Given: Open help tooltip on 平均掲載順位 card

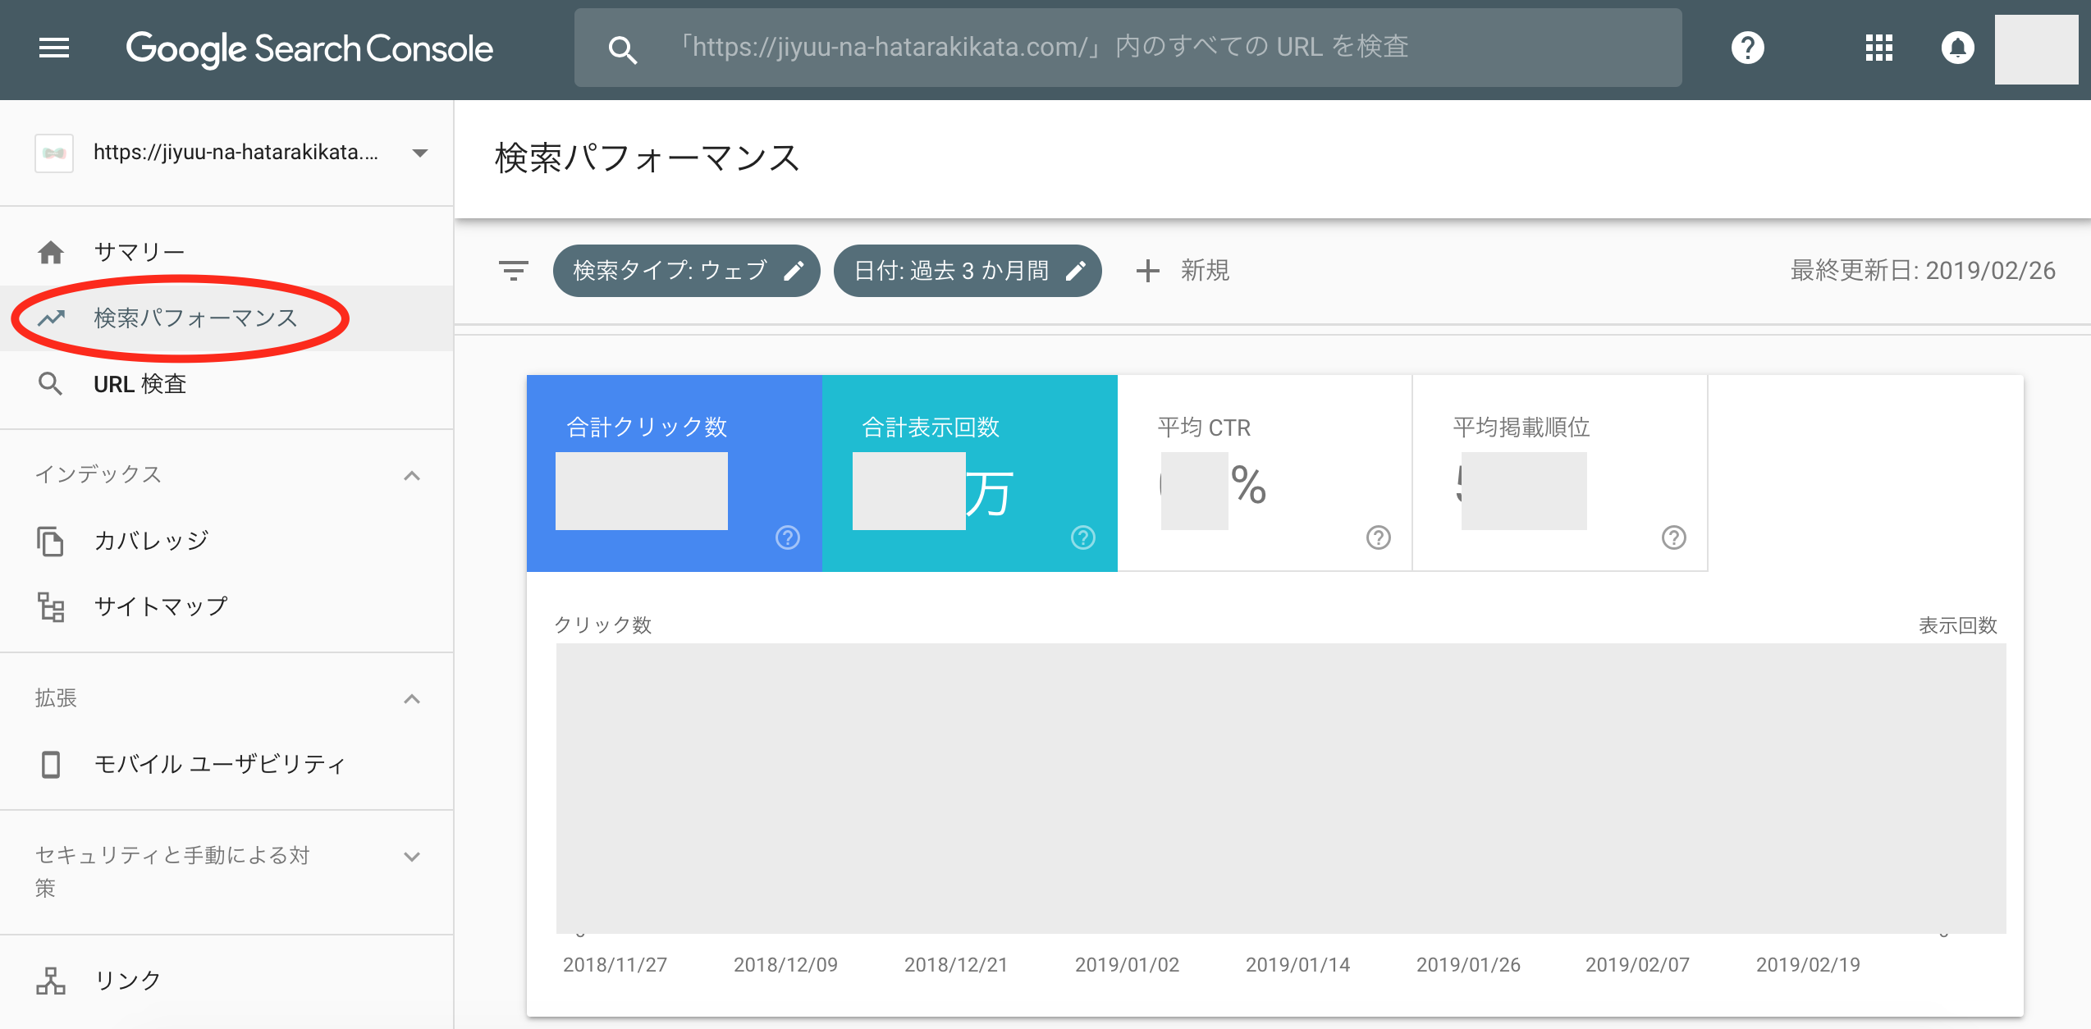Looking at the screenshot, I should click(1674, 537).
